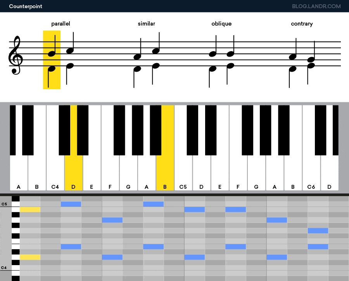Select the parallel motion label
The width and height of the screenshot is (349, 281).
pos(61,24)
